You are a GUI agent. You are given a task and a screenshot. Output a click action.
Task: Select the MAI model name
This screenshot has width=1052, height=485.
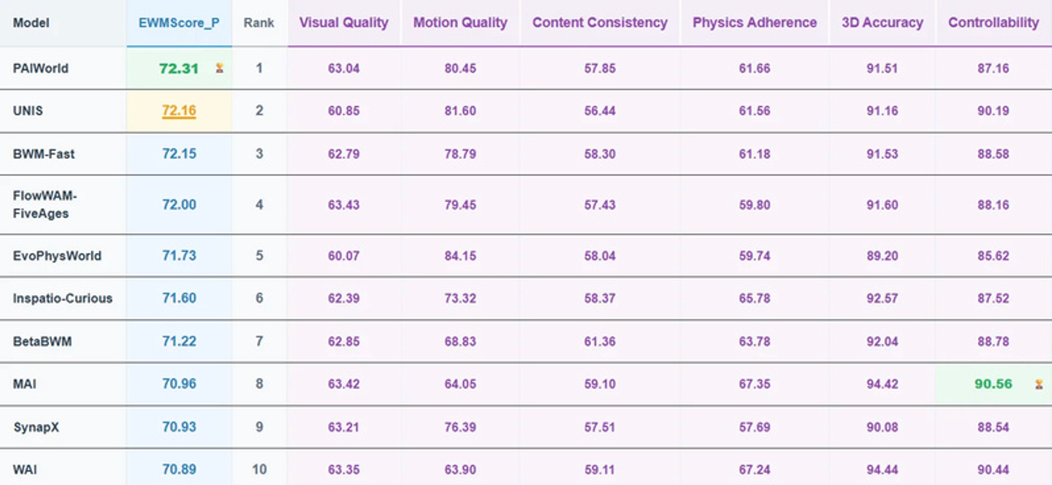[24, 384]
